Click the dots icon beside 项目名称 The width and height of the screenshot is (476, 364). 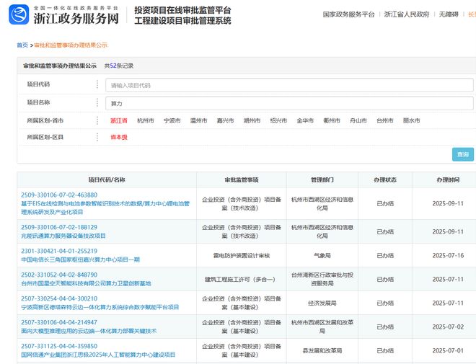coord(97,103)
